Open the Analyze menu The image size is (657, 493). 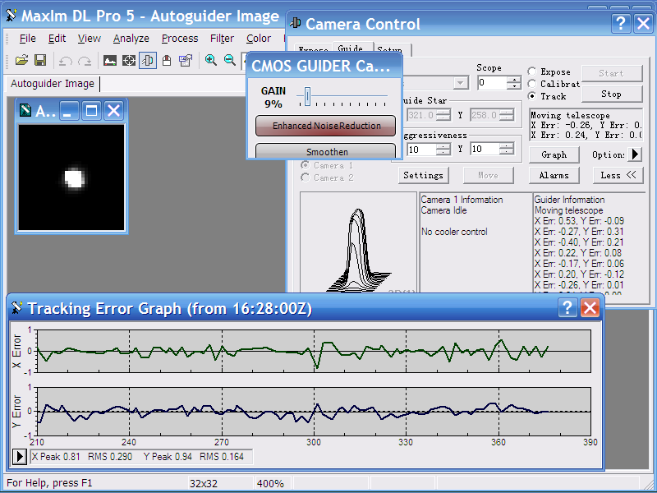coord(131,39)
